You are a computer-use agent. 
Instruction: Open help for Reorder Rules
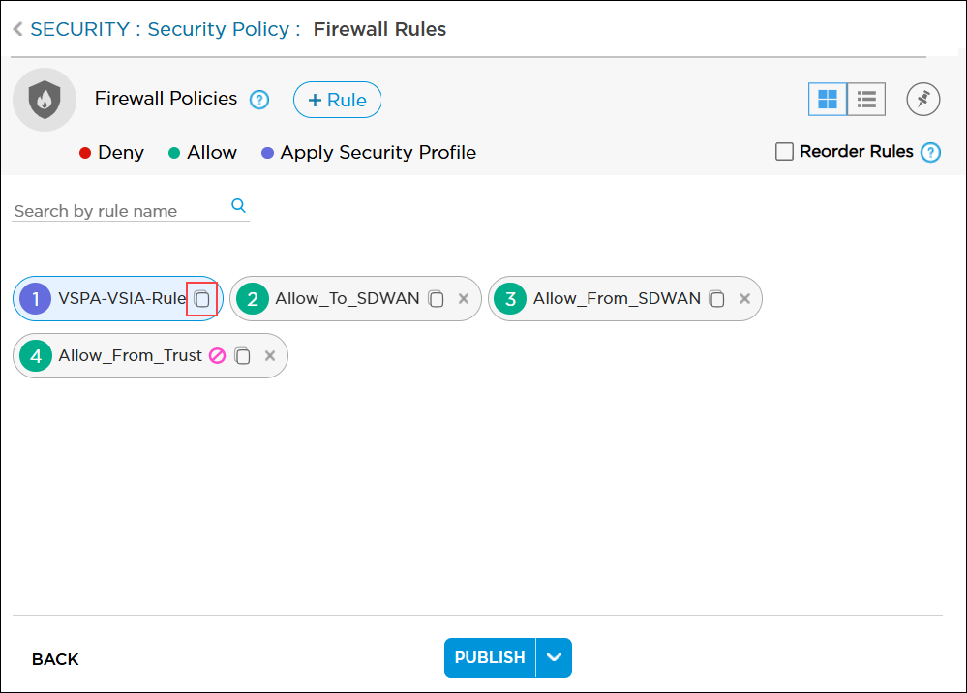pyautogui.click(x=930, y=152)
